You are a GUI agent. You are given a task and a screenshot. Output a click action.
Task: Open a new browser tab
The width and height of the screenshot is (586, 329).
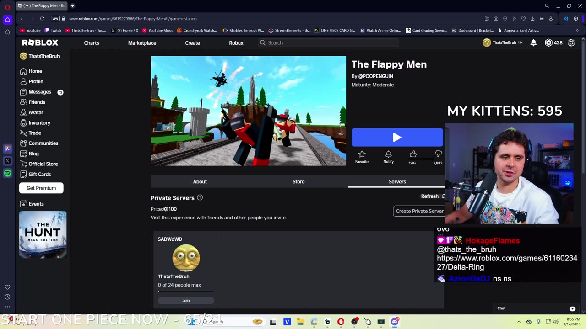point(72,6)
